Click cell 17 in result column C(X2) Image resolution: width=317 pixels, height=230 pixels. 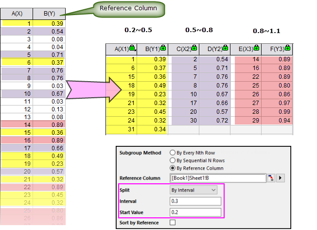184,103
